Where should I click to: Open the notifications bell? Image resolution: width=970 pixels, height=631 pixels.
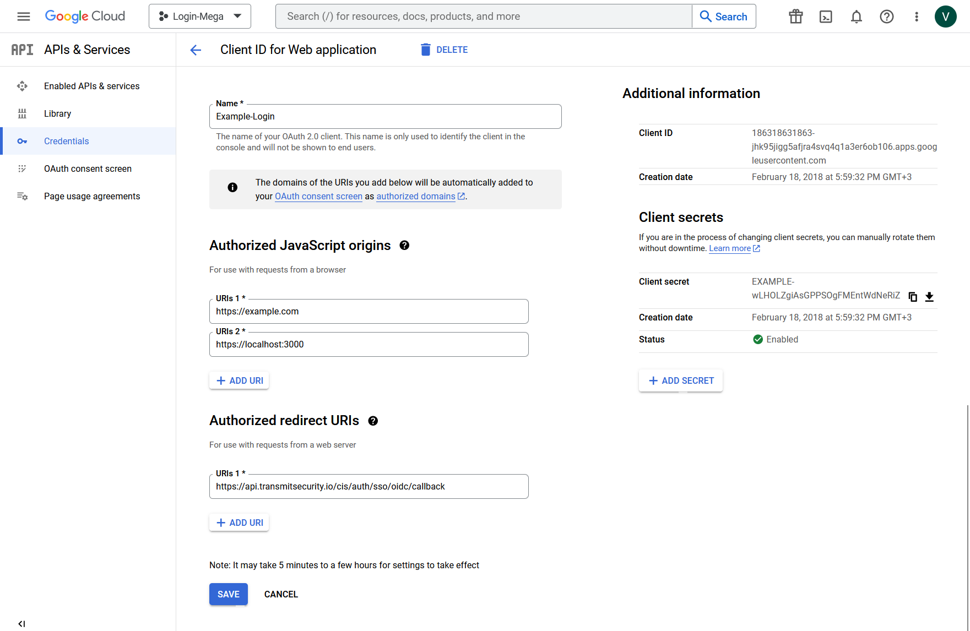(x=856, y=17)
